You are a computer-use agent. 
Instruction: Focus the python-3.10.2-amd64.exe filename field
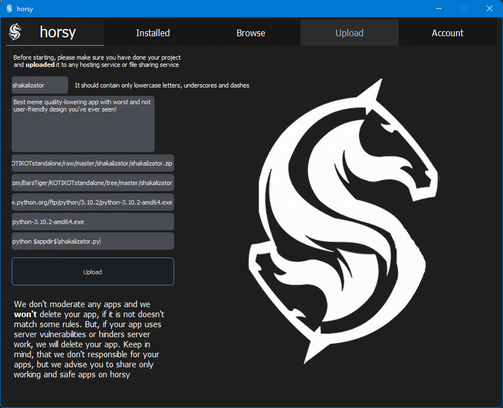(93, 222)
